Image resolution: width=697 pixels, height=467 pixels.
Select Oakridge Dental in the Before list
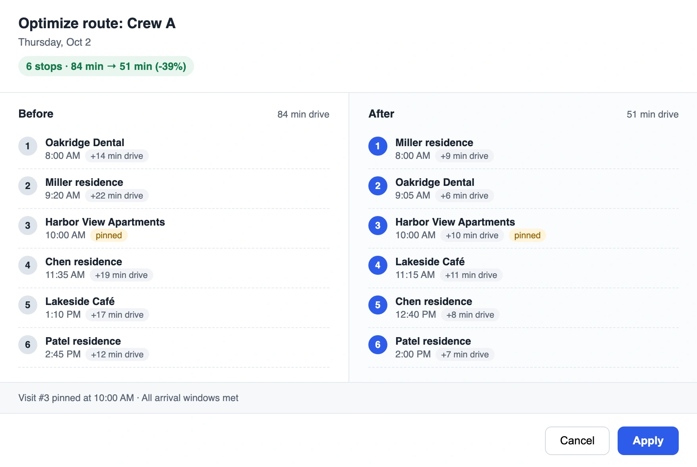click(x=85, y=143)
